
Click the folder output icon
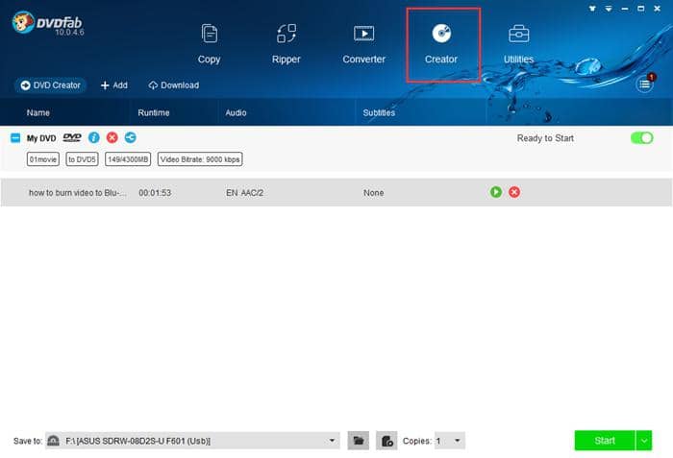(359, 441)
